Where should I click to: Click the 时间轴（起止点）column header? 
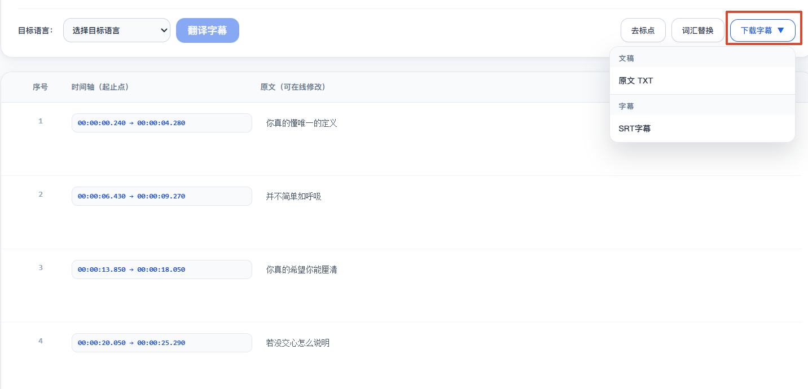100,87
